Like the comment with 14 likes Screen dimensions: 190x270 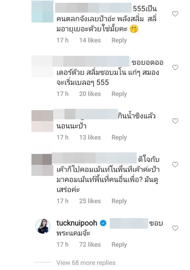point(175,14)
